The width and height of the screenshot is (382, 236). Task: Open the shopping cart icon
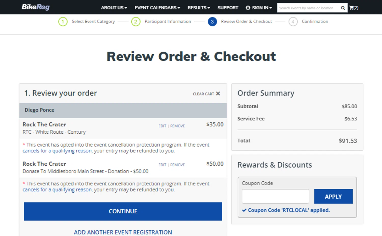[352, 8]
